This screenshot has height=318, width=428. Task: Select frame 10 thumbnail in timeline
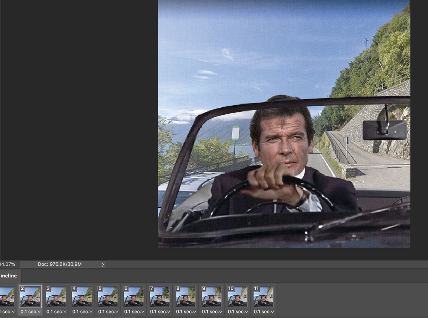[x=237, y=297]
